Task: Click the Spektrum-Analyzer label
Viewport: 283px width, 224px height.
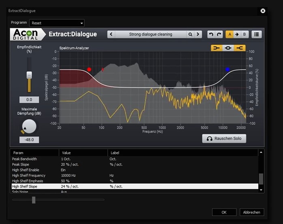Action: [x=74, y=48]
